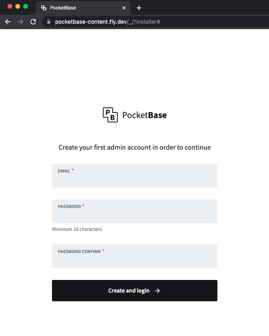The height and width of the screenshot is (336, 269).
Task: Click the address bar URL text
Action: [x=108, y=22]
